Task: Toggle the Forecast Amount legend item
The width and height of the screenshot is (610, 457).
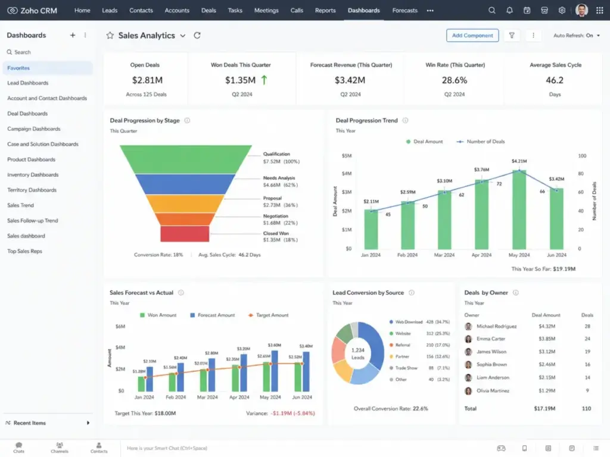Action: tap(213, 315)
